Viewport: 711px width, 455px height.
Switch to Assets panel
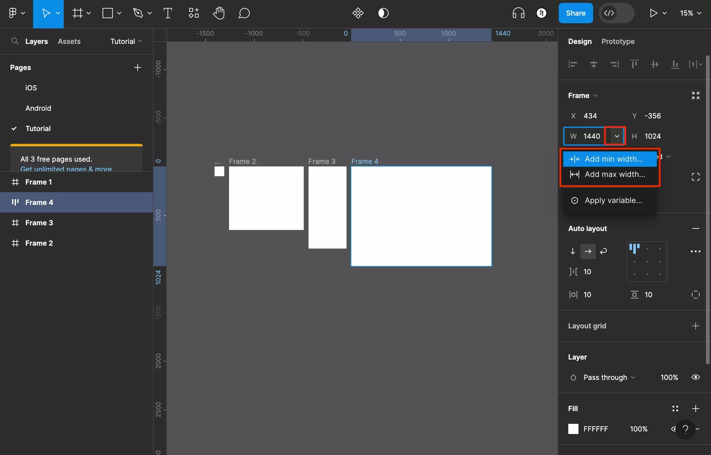(x=69, y=41)
